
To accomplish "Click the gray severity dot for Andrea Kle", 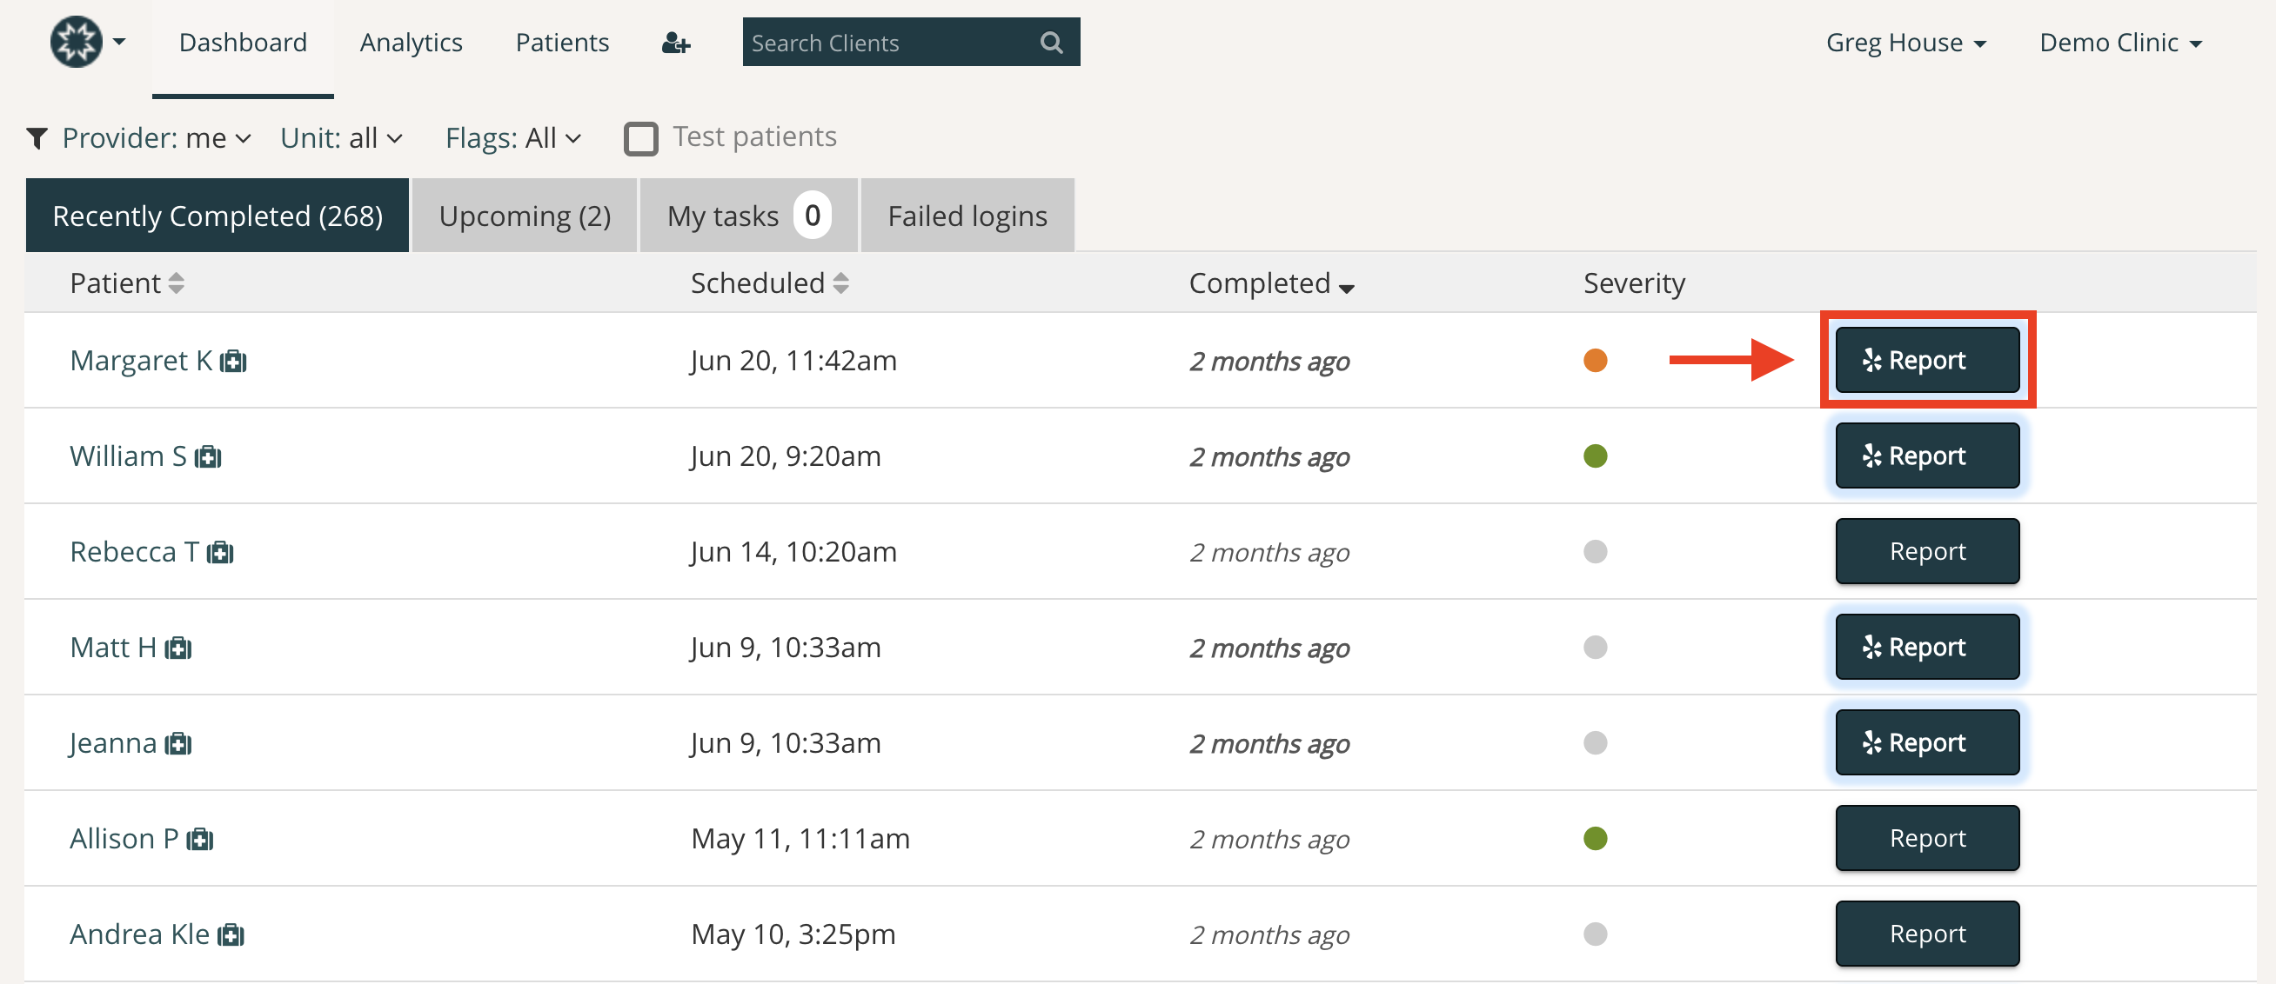I will [1595, 934].
